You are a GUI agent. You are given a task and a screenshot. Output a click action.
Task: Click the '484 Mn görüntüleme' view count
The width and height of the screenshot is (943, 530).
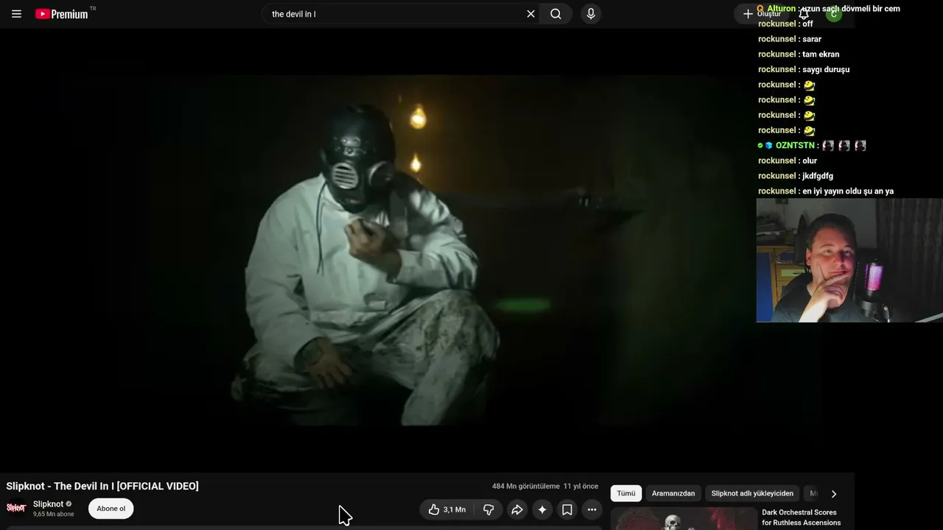tap(526, 487)
